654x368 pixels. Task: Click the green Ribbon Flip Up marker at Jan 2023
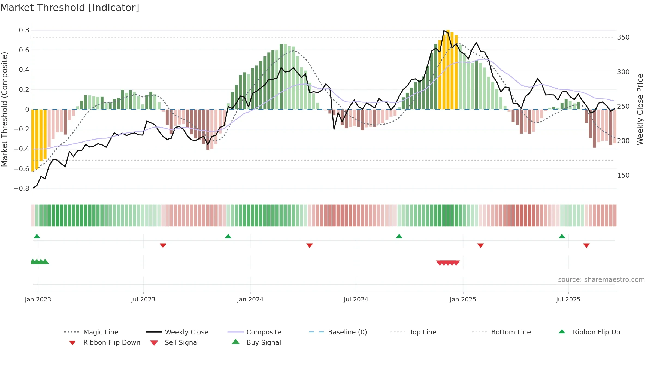37,236
